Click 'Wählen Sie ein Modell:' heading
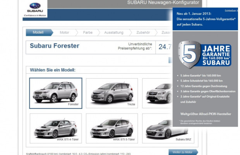Viewport: 240px width, 155px height. tap(53, 70)
